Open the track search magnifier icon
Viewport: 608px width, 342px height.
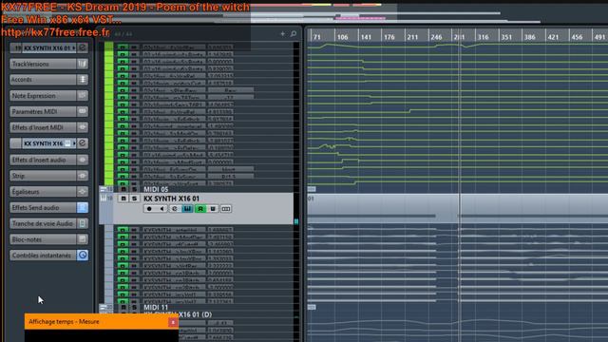(294, 34)
